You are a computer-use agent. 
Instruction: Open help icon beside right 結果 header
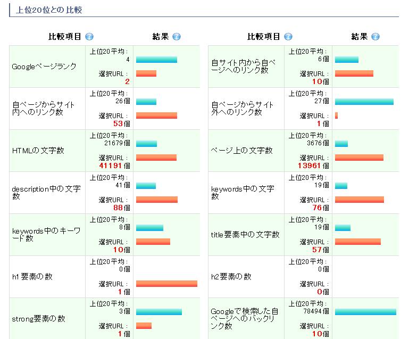[375, 37]
